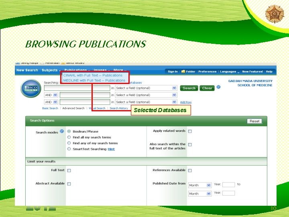Open the SmartText Hint link
Viewport: 289px width, 217px height.
click(111, 149)
